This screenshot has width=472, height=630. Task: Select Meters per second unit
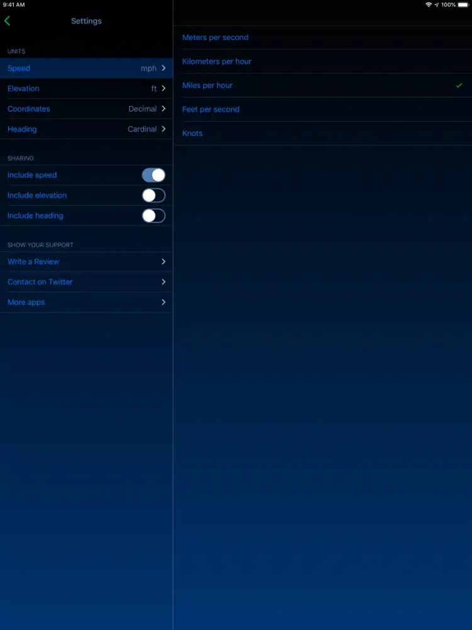[323, 37]
